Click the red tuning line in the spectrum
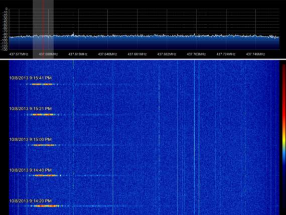Viewport: 286px width, 215px height. (43, 29)
